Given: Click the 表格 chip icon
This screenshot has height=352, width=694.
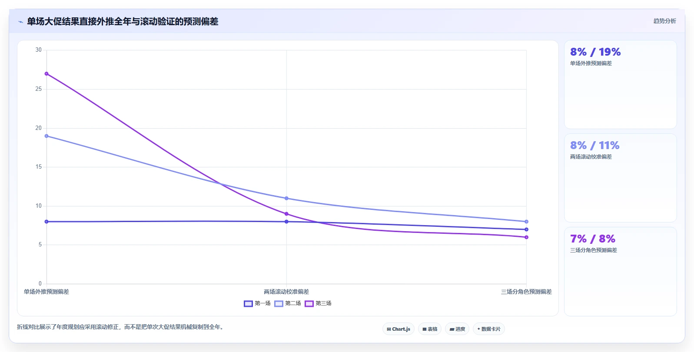Looking at the screenshot, I should pyautogui.click(x=425, y=329).
